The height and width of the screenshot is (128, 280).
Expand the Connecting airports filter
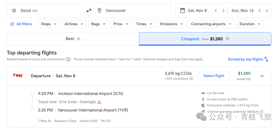coord(211,24)
